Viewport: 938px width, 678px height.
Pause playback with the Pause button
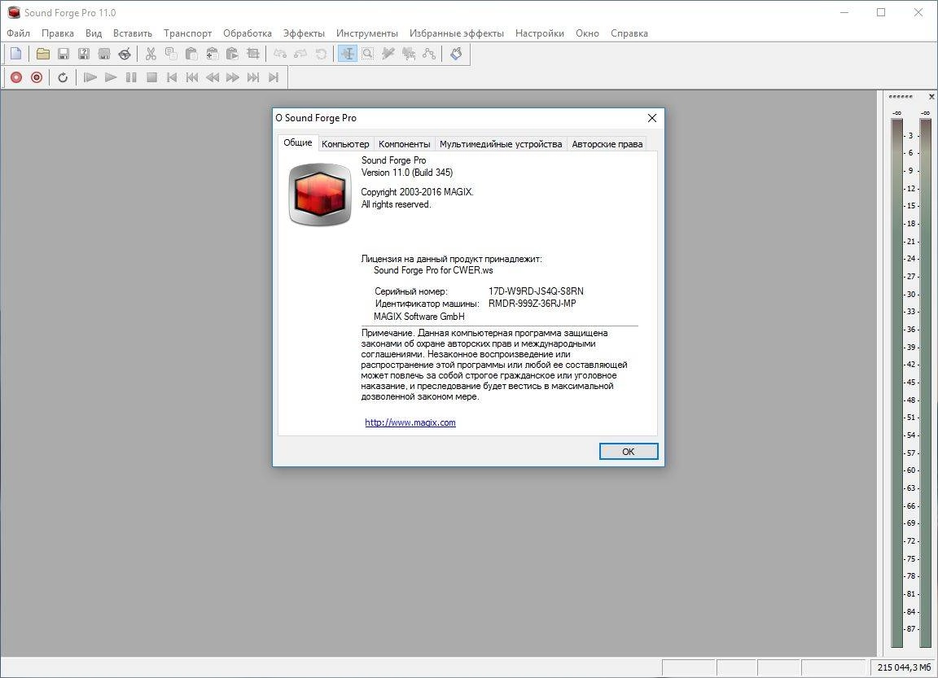[131, 77]
